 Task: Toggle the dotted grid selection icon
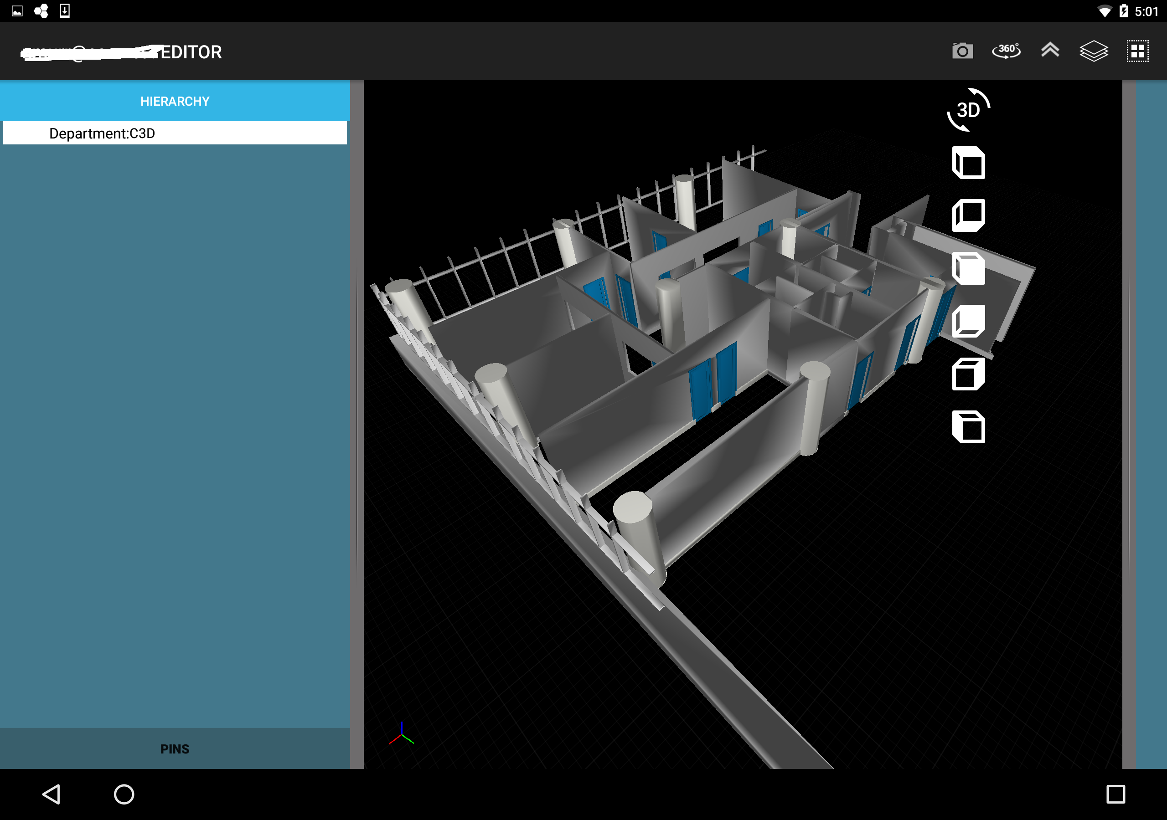[x=1137, y=51]
